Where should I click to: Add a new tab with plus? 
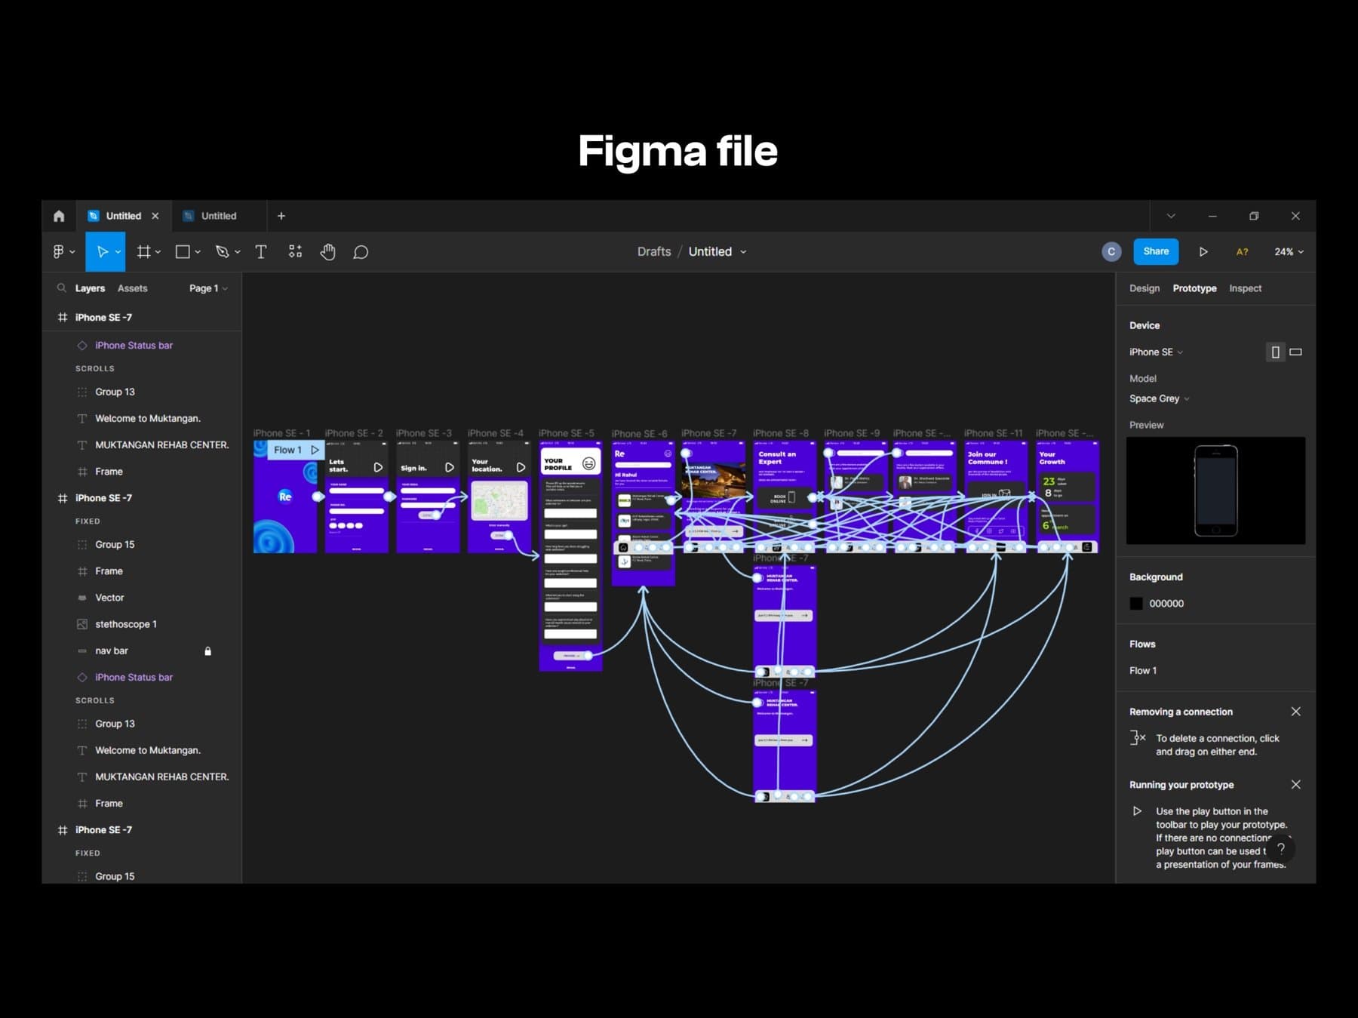tap(281, 216)
